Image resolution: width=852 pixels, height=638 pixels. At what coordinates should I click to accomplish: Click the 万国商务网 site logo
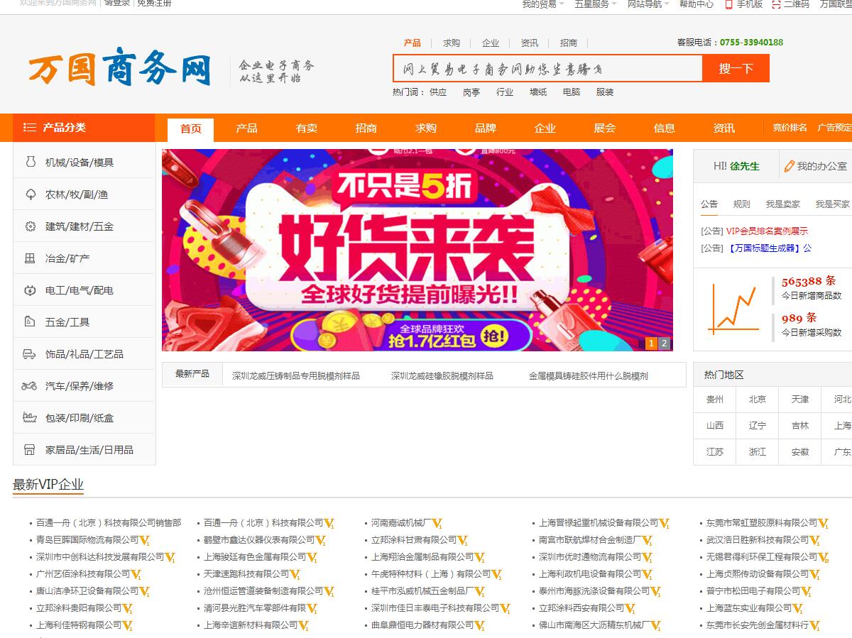click(x=120, y=67)
